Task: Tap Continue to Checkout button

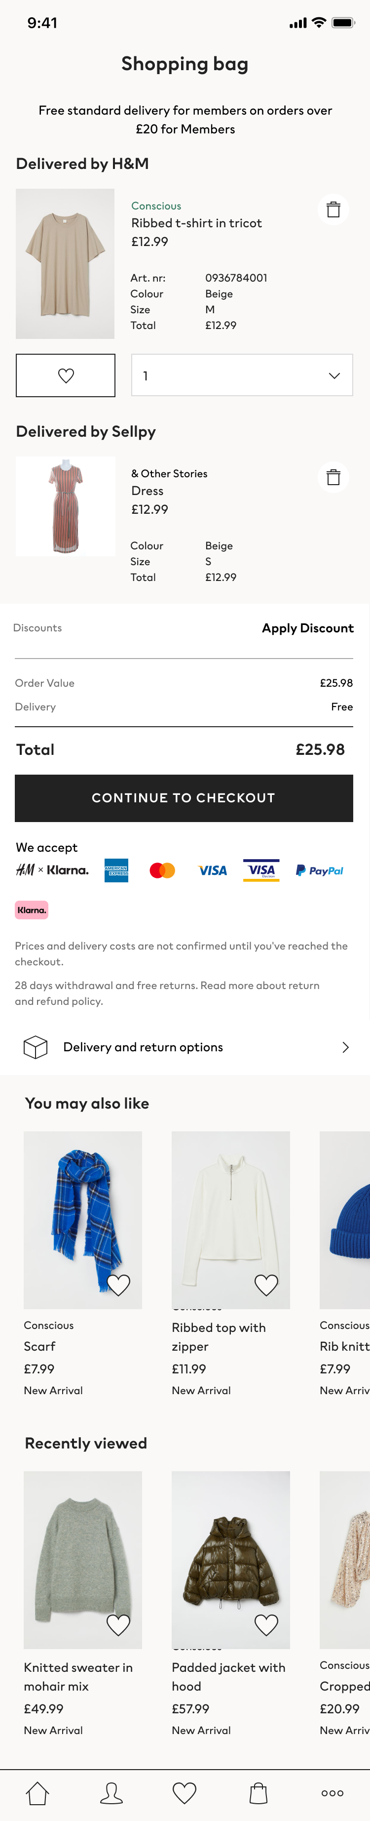Action: click(x=184, y=798)
